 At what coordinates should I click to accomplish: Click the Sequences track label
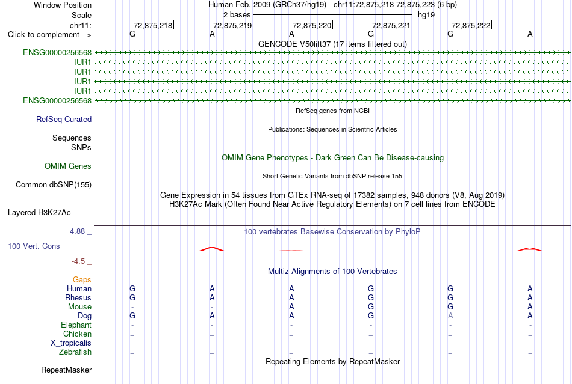(72, 138)
